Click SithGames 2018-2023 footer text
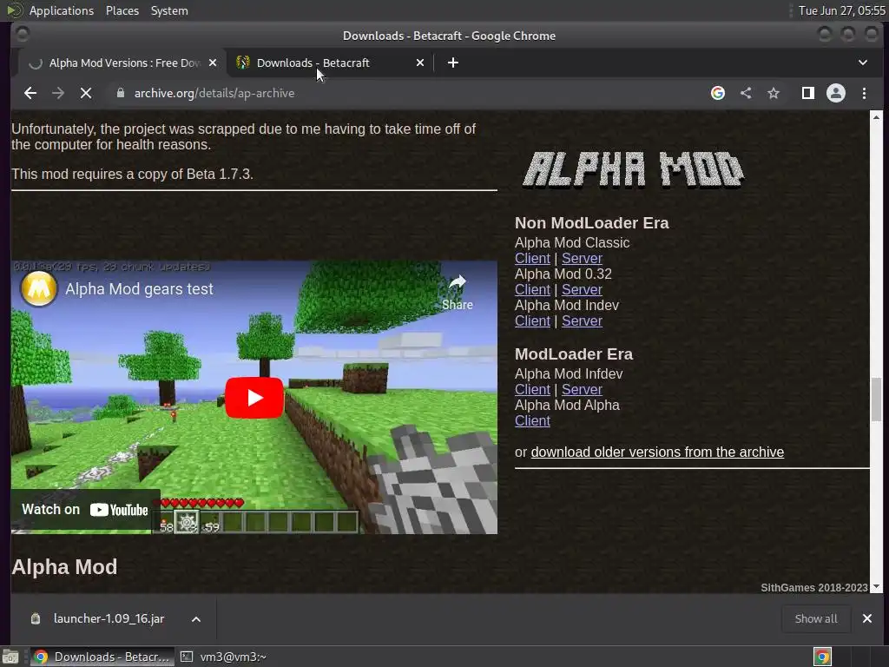The width and height of the screenshot is (889, 667). 813,588
